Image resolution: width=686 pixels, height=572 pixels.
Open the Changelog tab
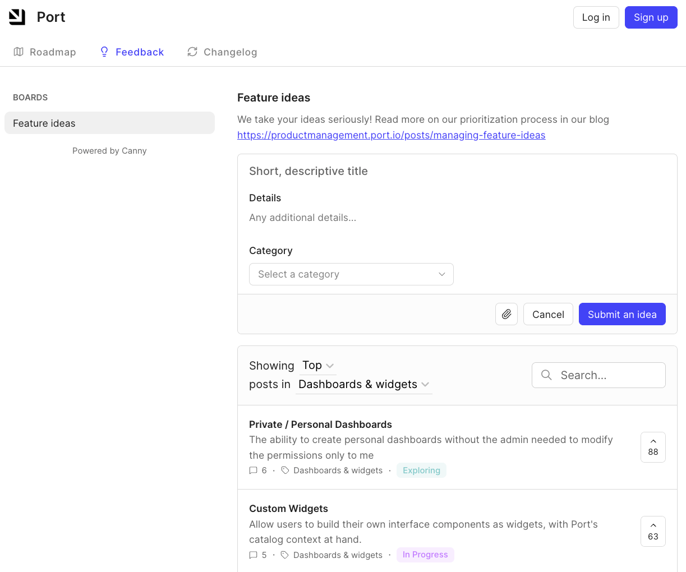pos(222,52)
